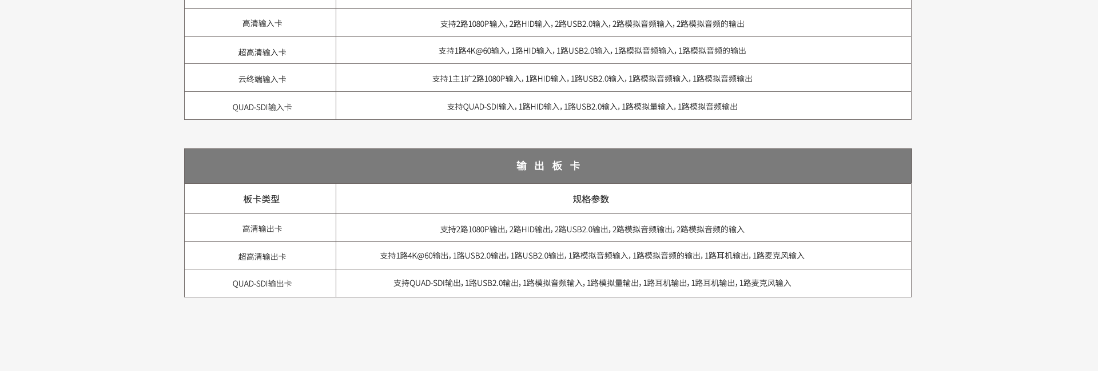This screenshot has height=371, width=1098.
Task: Click the 高清输出卡 specification text
Action: click(592, 229)
